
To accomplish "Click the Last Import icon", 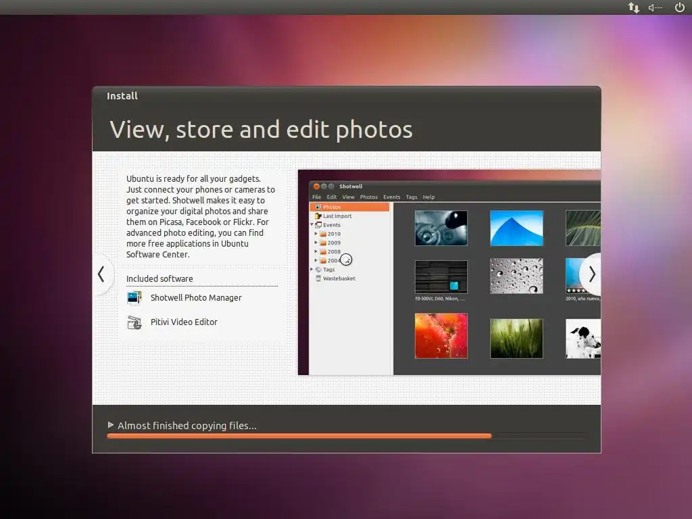I will 318,216.
